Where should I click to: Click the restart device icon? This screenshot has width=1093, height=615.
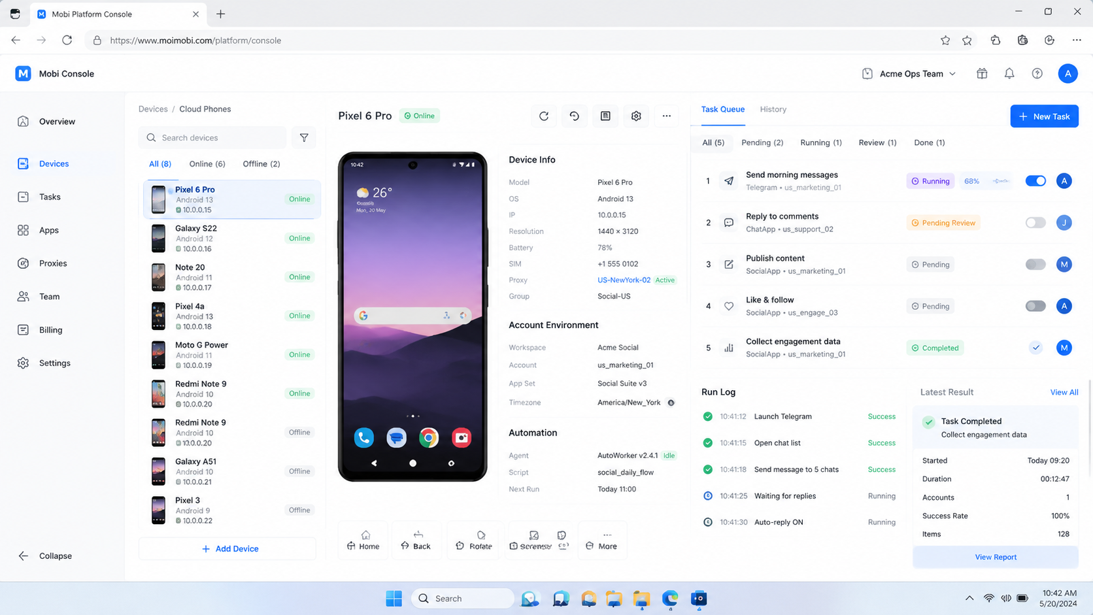(574, 116)
